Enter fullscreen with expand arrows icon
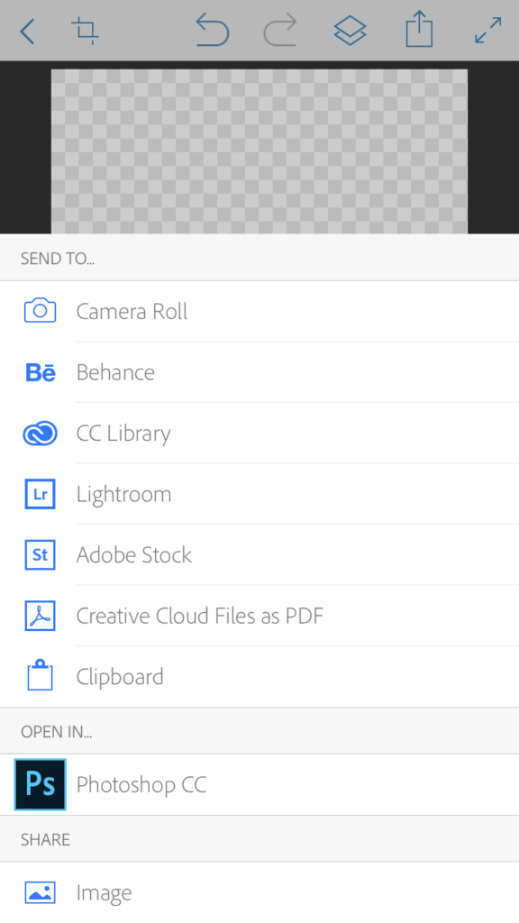Viewport: 519px width, 923px height. coord(487,31)
